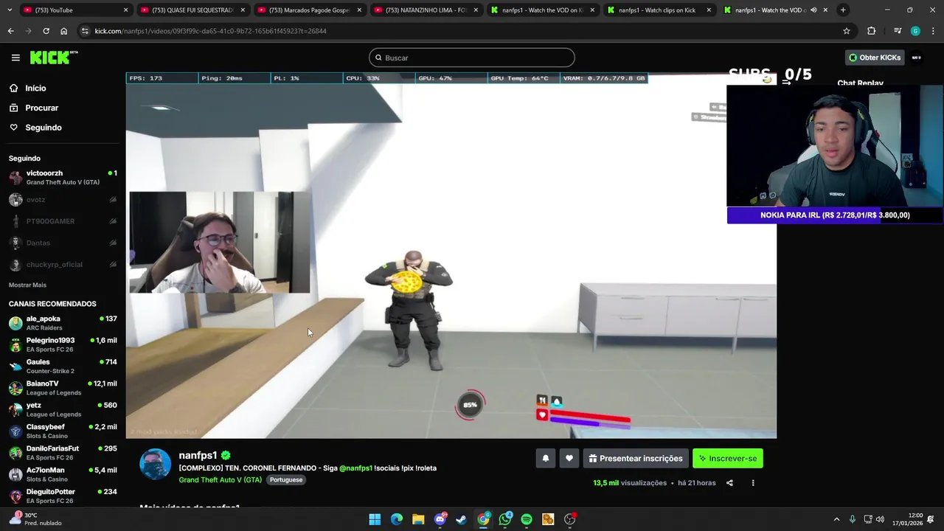This screenshot has height=531, width=944.
Task: Open Discord from taskbar
Action: (440, 519)
